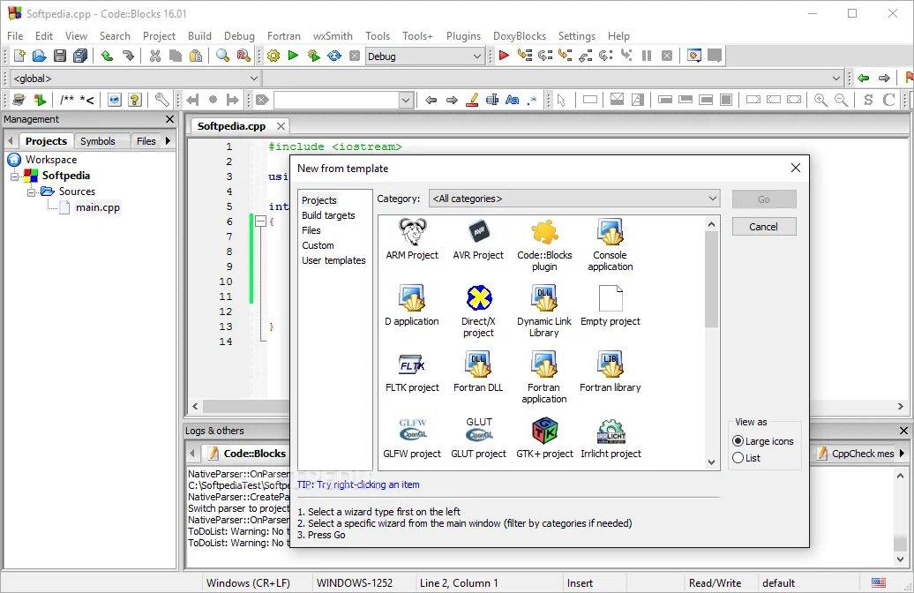Select the Empty project template
This screenshot has height=593, width=914.
pyautogui.click(x=611, y=305)
